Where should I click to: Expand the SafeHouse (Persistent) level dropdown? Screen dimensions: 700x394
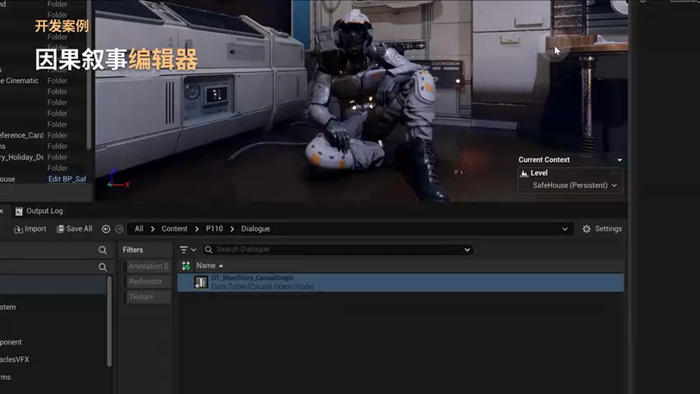(614, 186)
